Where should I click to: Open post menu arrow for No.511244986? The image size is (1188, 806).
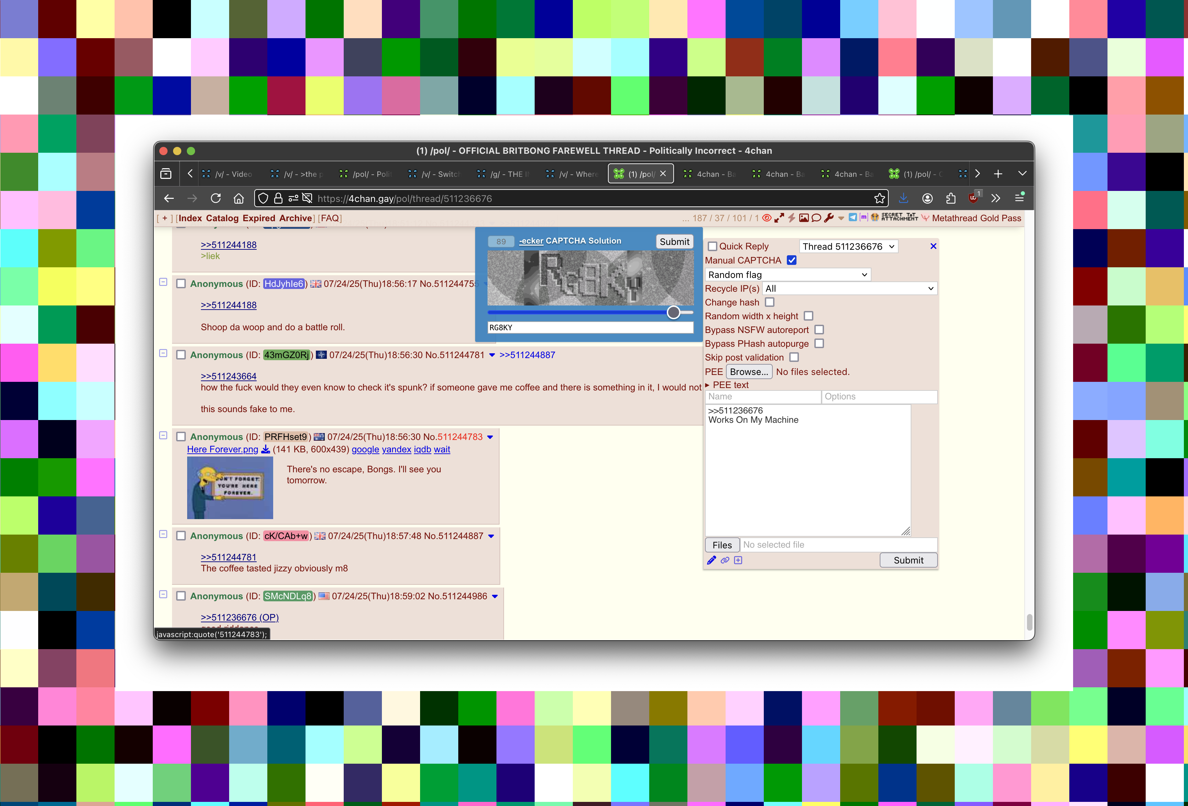point(494,597)
